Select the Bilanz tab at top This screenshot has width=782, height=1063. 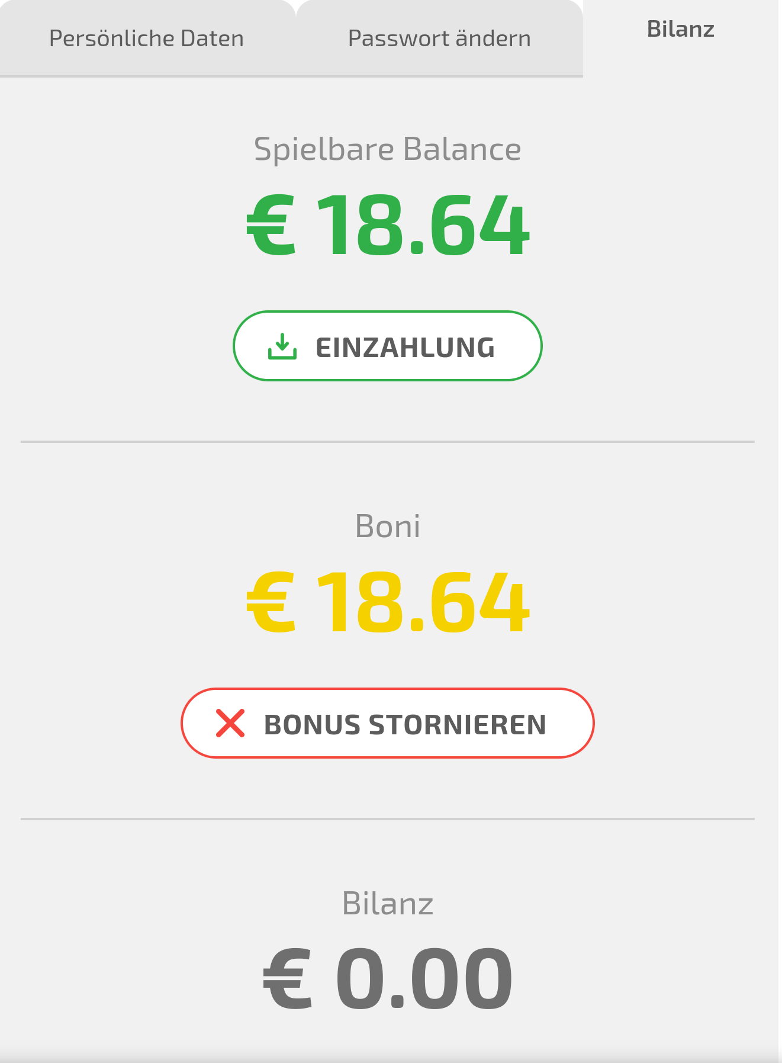pyautogui.click(x=680, y=29)
